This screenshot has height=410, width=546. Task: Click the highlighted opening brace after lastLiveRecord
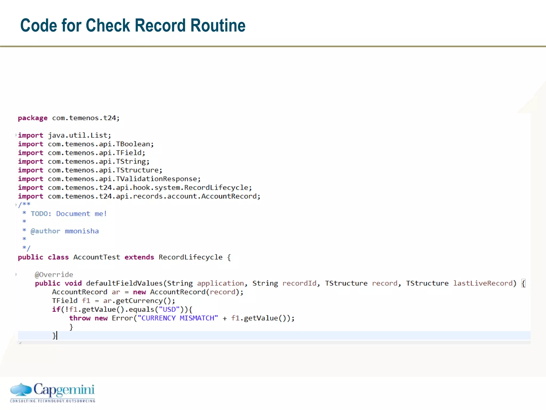(523, 283)
